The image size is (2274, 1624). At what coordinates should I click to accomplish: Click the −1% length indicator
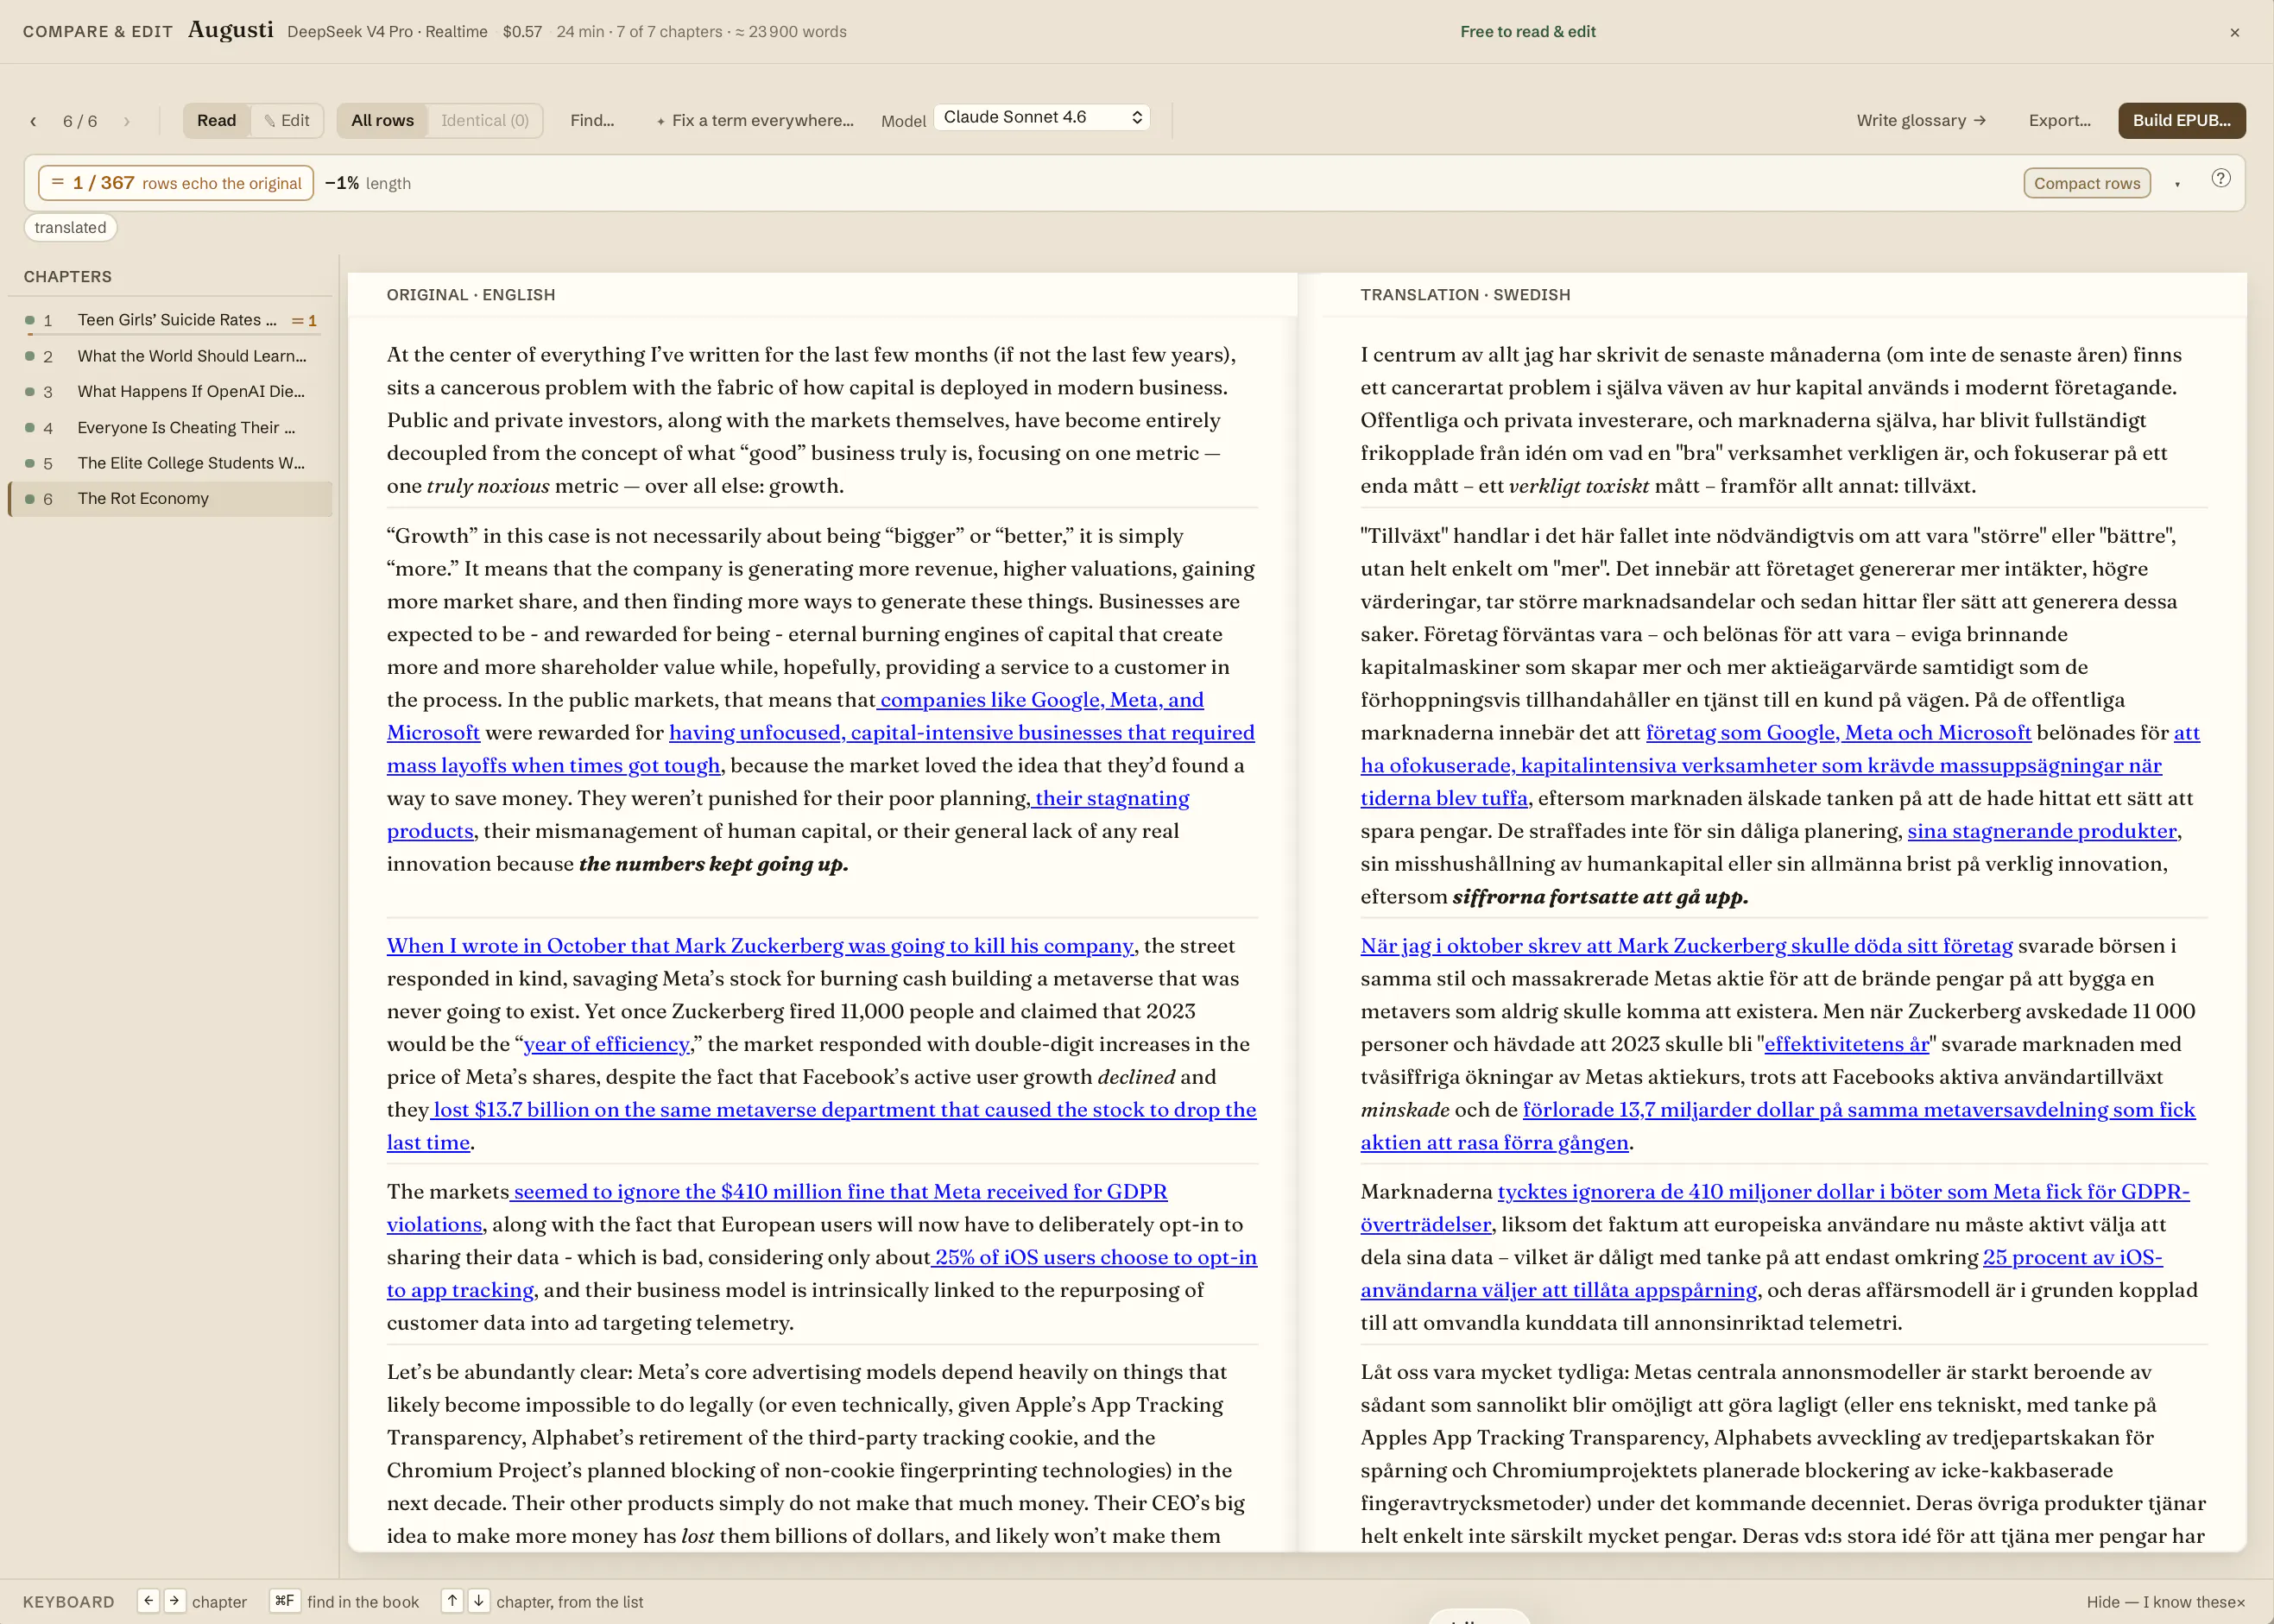pos(367,184)
